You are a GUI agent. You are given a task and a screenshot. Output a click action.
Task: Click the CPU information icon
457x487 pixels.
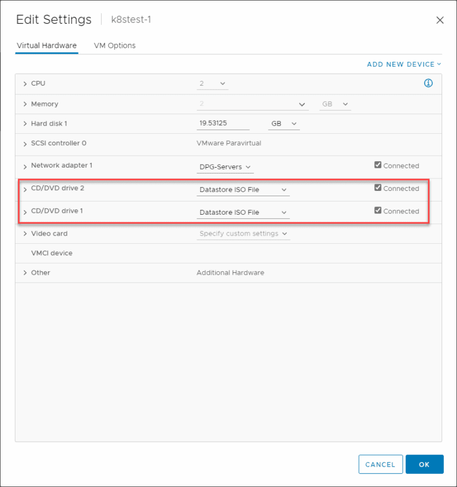(x=428, y=83)
